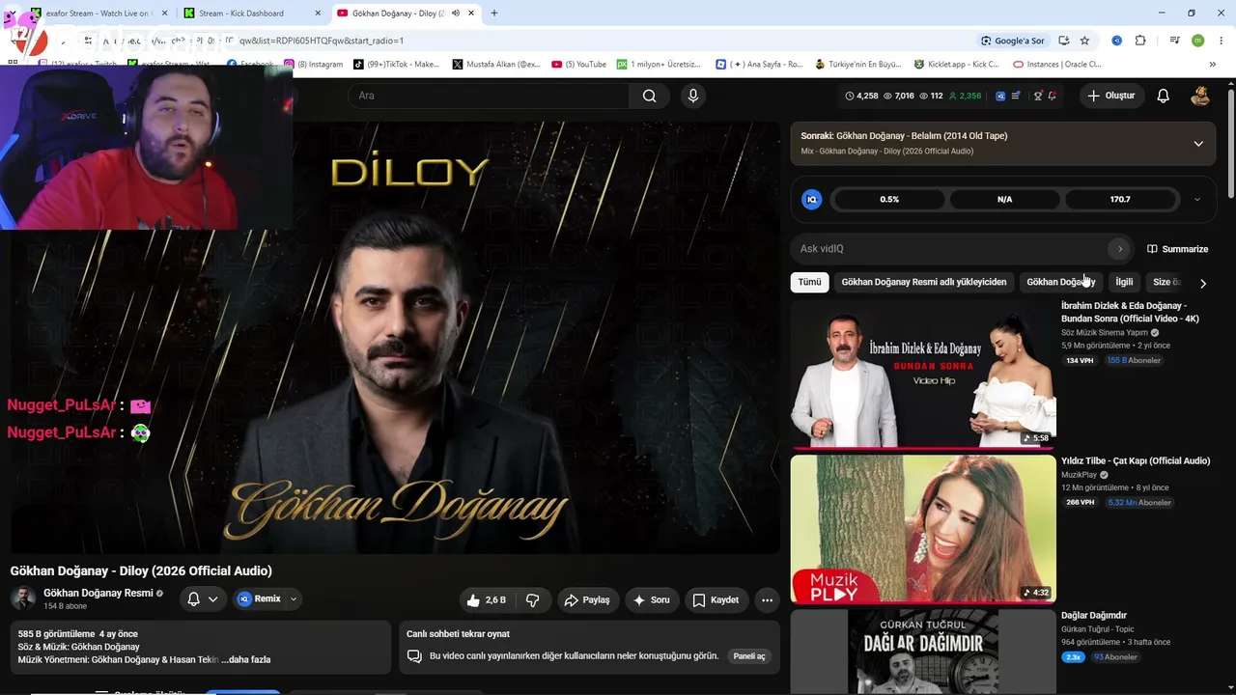Open the TikTok bookmark

(x=396, y=65)
